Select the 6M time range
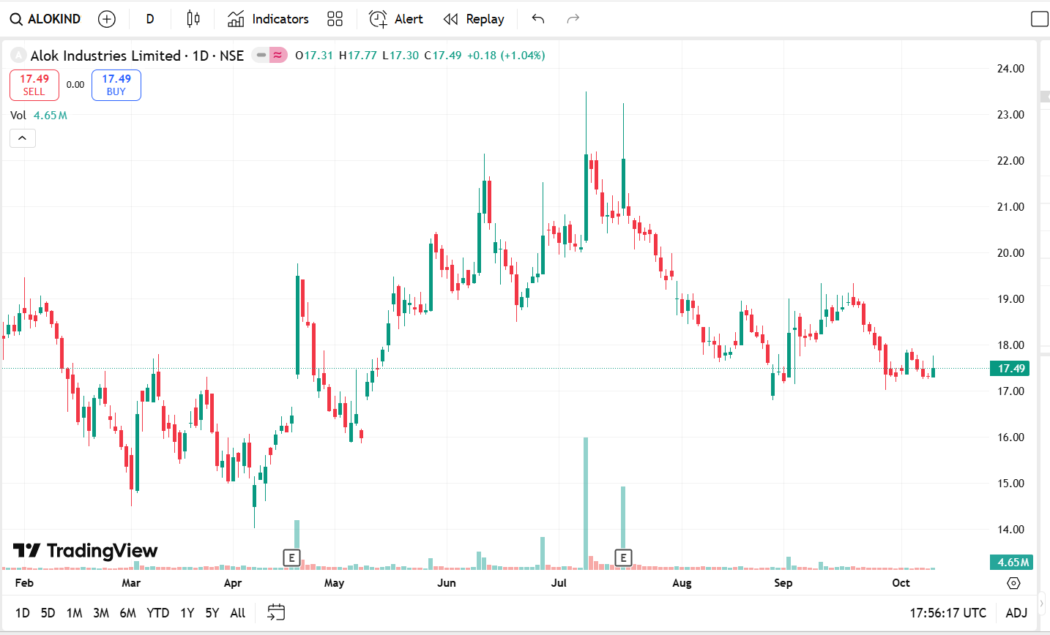The image size is (1050, 635). click(x=127, y=613)
